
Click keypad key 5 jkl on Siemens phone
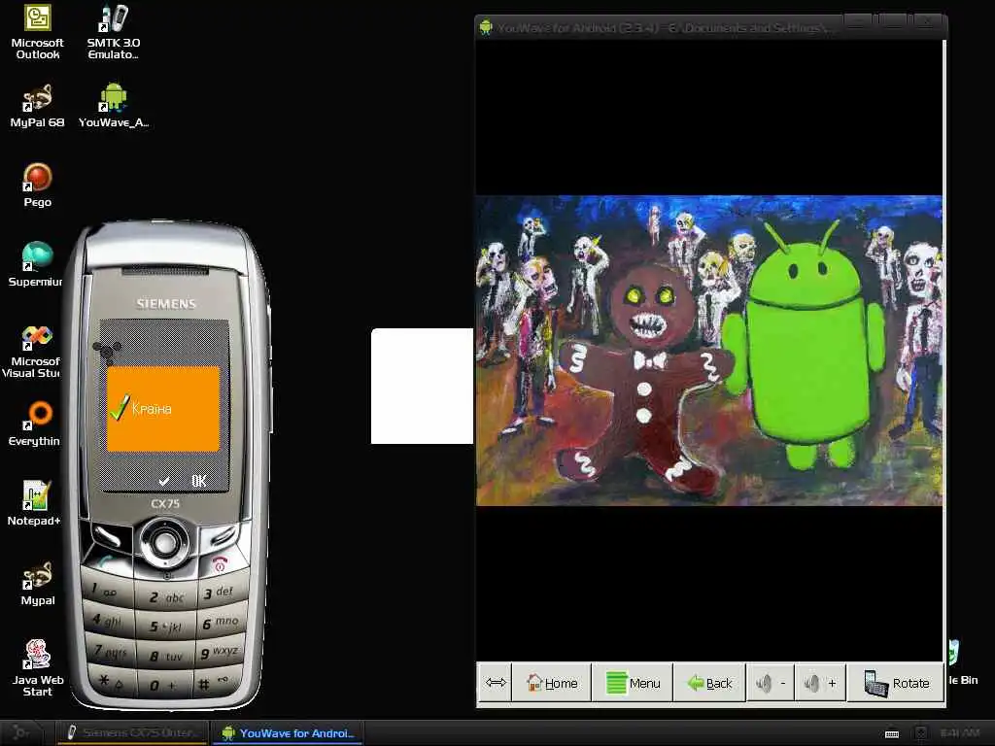[165, 627]
